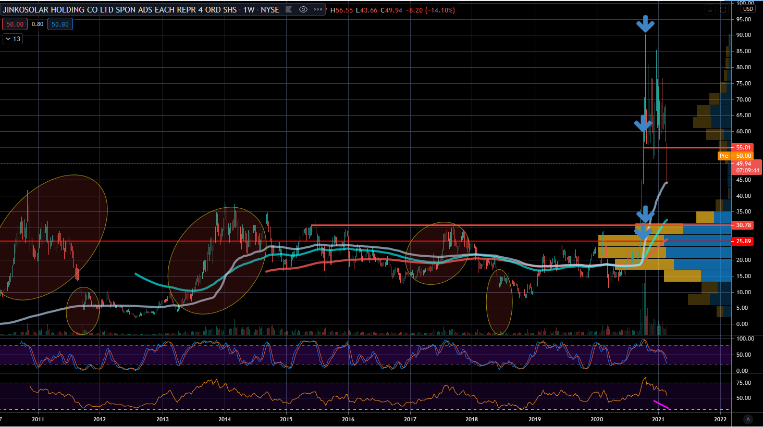Click the magenta trend line on lower indicator
Viewport: 763px width, 427px height.
tap(661, 405)
